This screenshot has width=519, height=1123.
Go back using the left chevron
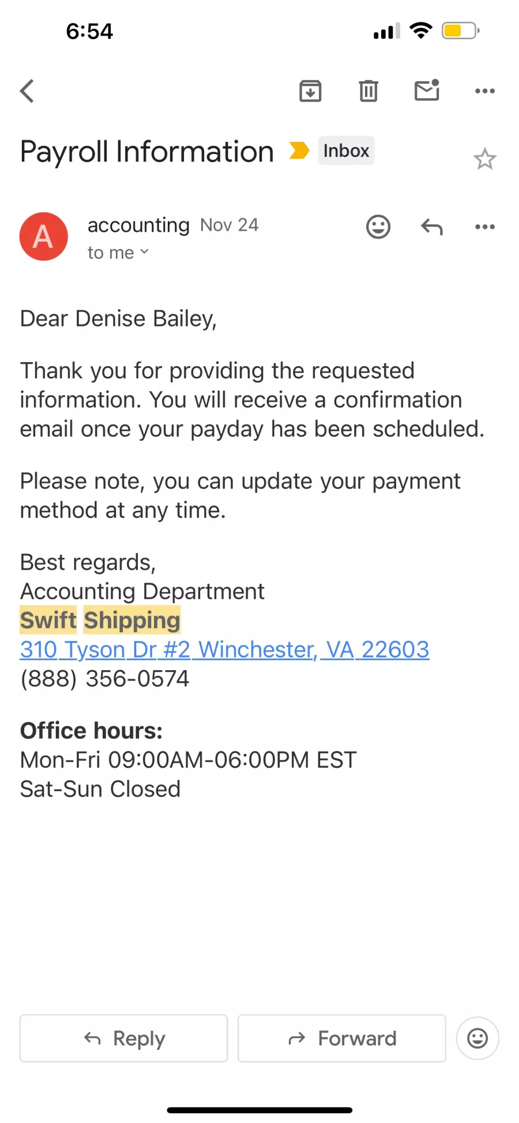27,91
